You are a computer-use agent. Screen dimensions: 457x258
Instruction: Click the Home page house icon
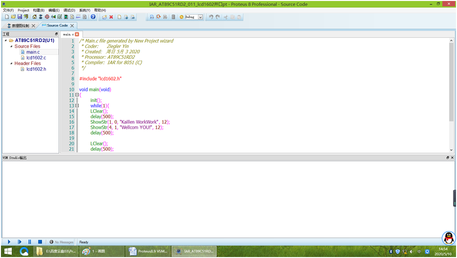[x=34, y=17]
